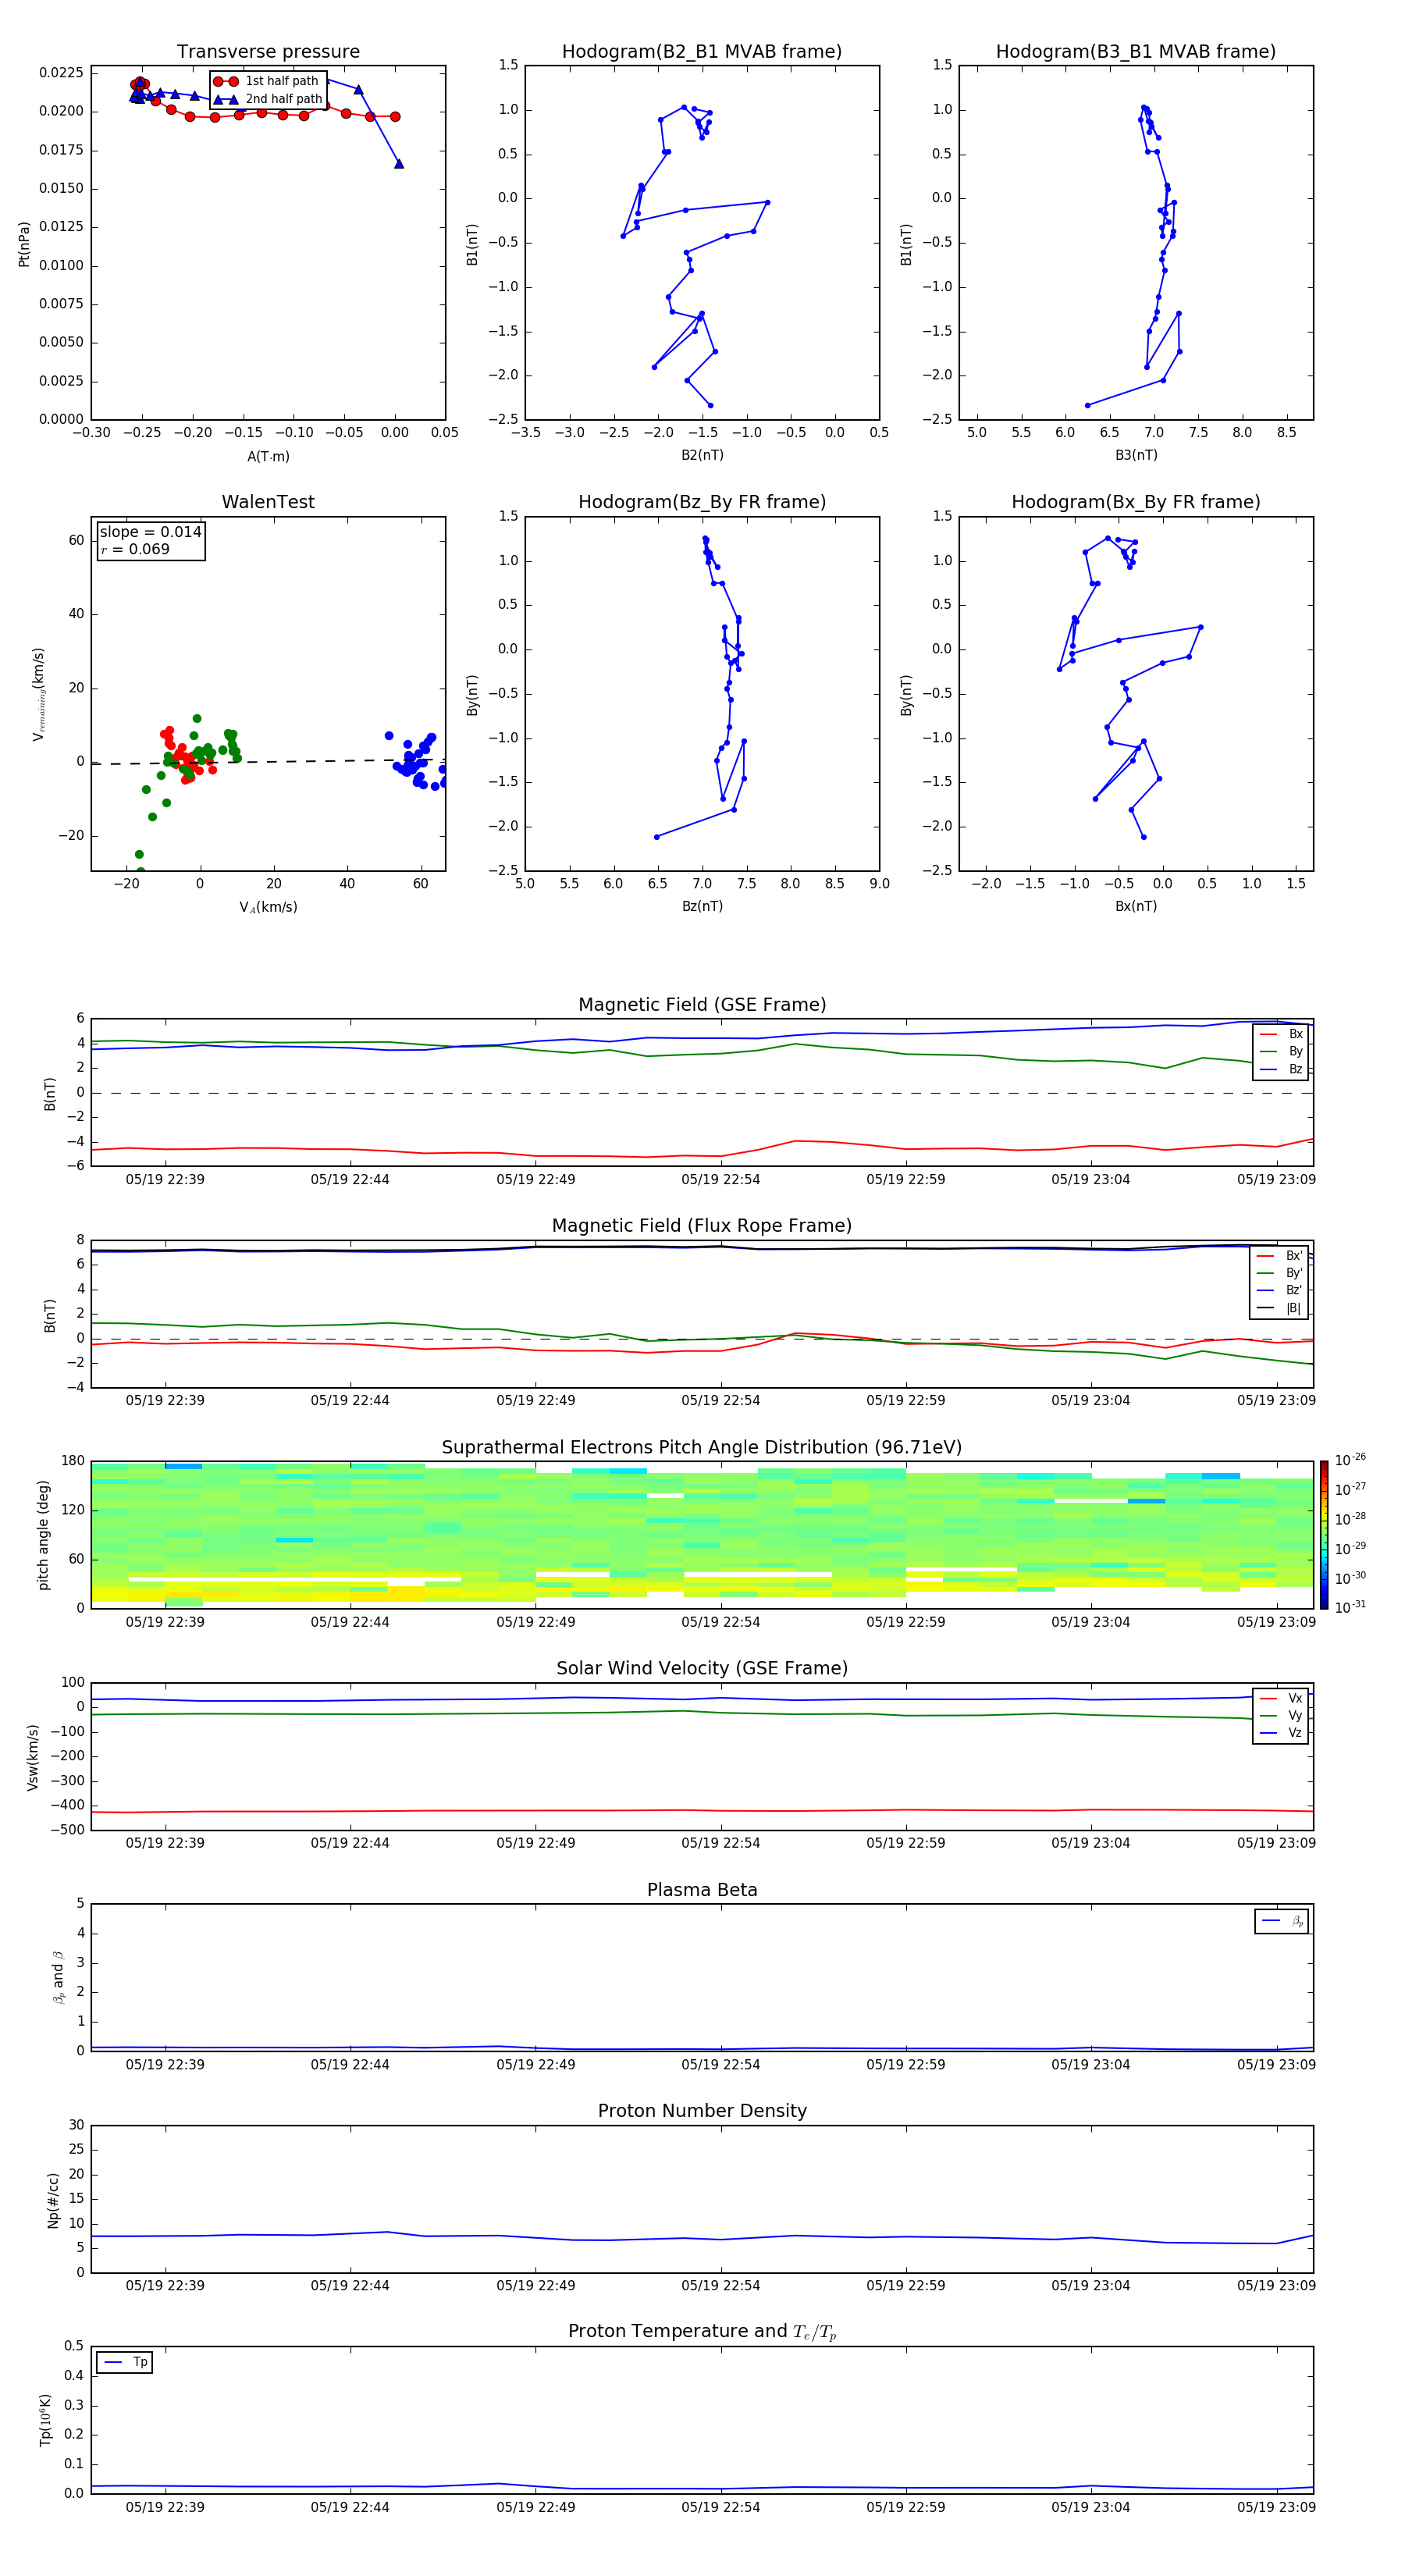Screen dimensions: 1405x2576
Task: Click the 'B2(nT)' x-axis label
Action: [702, 455]
